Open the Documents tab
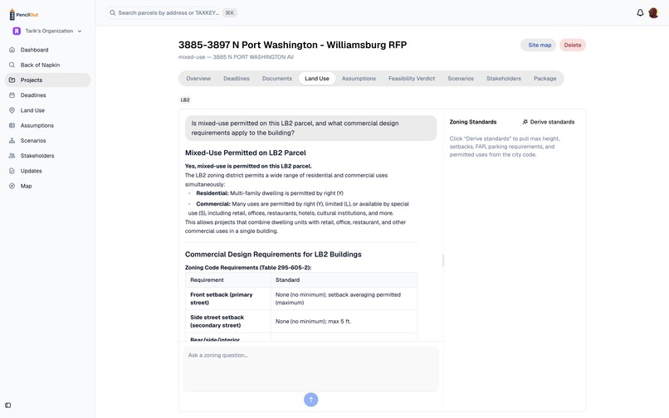This screenshot has height=418, width=669. coord(277,79)
